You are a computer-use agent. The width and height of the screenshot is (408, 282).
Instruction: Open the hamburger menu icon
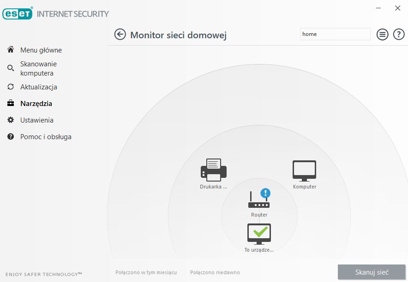382,34
